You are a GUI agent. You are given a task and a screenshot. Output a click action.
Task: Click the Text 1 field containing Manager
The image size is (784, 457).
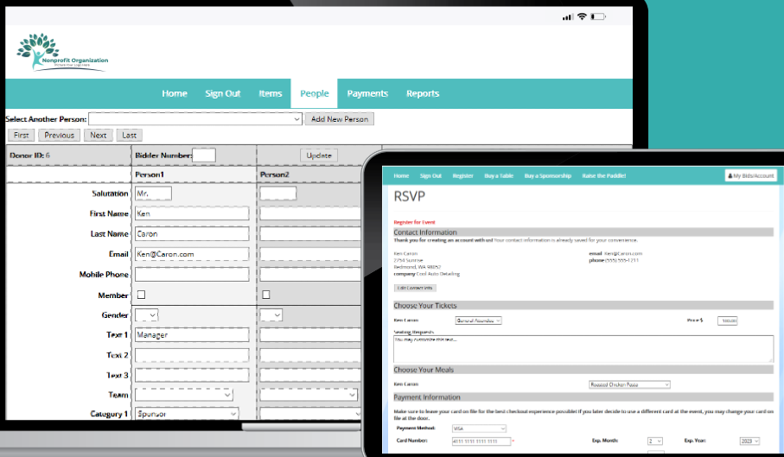(192, 334)
